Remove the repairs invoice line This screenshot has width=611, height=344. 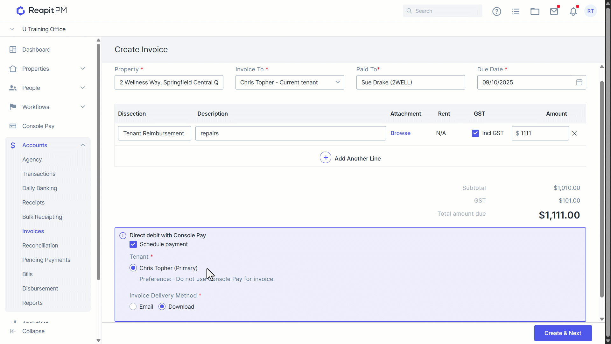[574, 133]
